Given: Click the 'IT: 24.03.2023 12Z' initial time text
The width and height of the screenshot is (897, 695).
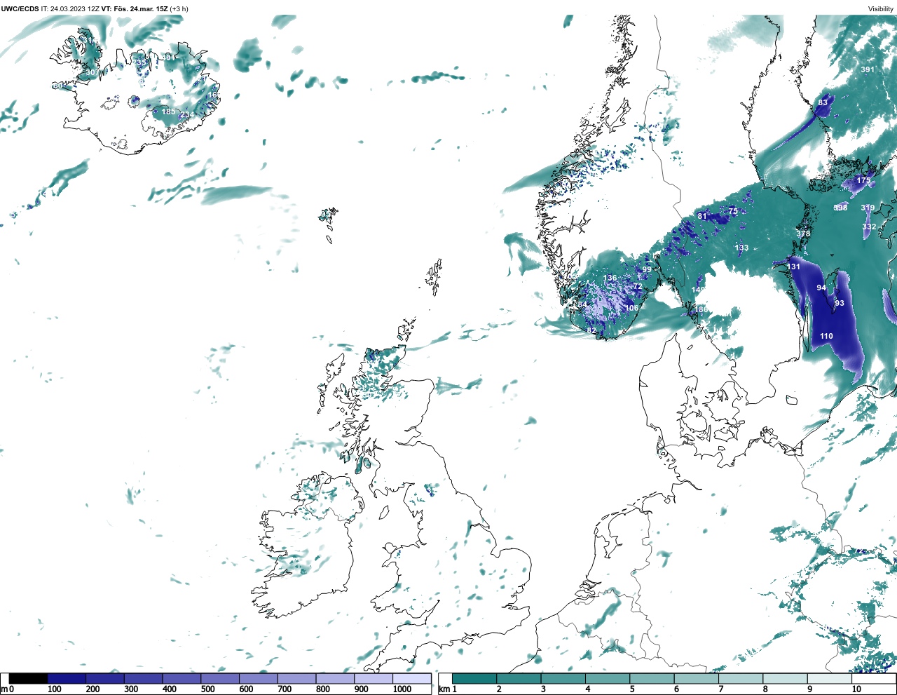Looking at the screenshot, I should (69, 9).
